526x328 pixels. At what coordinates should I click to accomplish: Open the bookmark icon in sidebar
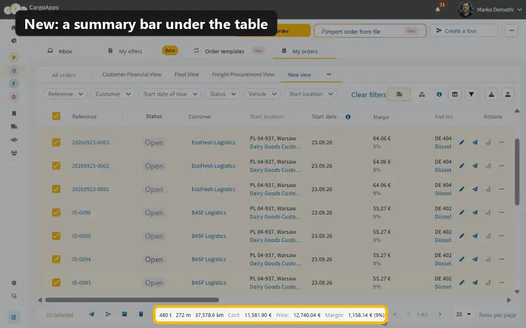click(14, 114)
